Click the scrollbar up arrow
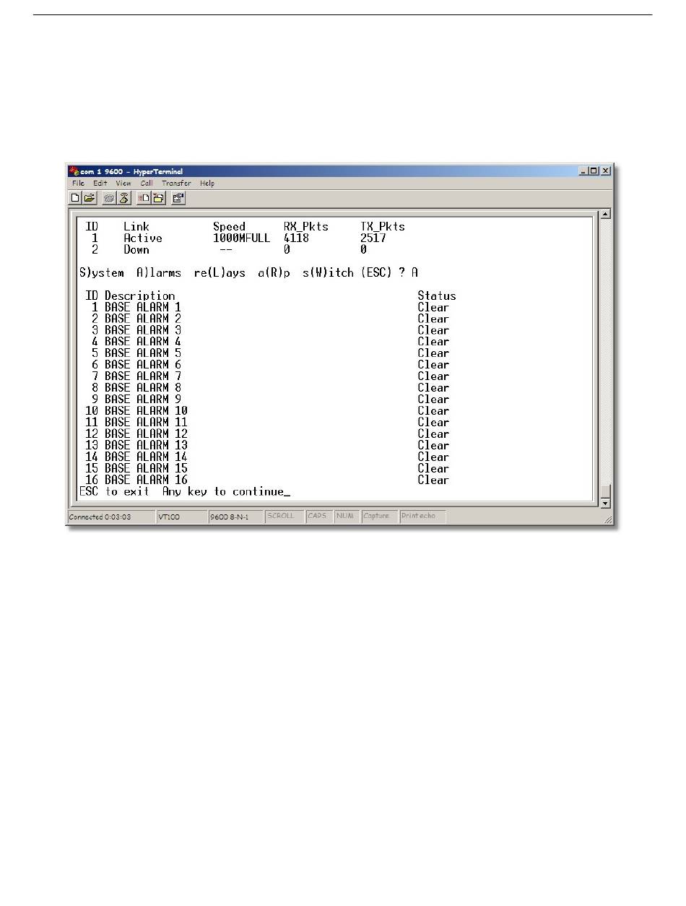Viewport: 686px width, 906px height. click(605, 215)
